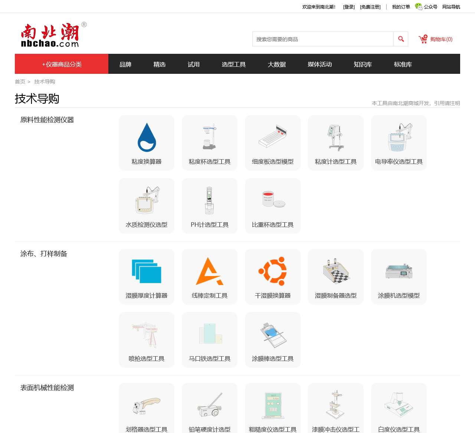Open the 干湿膜换算器 orange circle icon

coord(273,271)
